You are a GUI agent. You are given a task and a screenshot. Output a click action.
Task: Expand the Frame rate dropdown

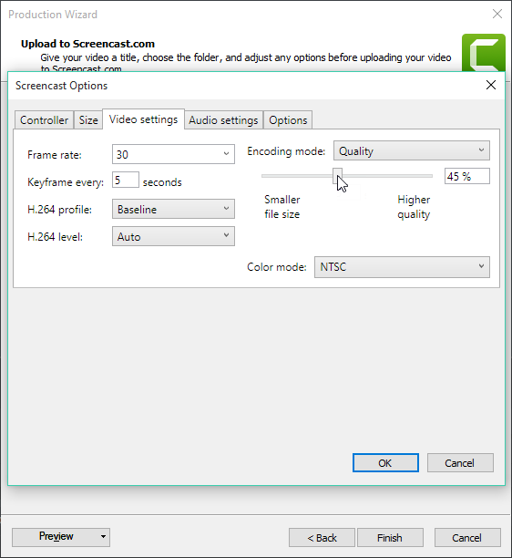(x=173, y=154)
